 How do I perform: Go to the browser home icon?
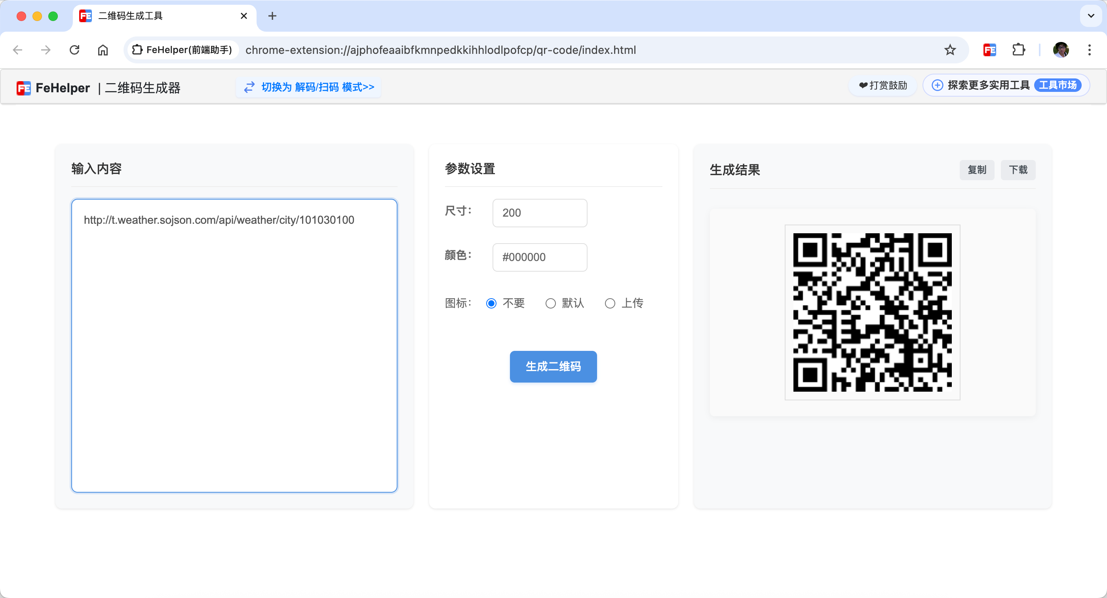coord(103,50)
